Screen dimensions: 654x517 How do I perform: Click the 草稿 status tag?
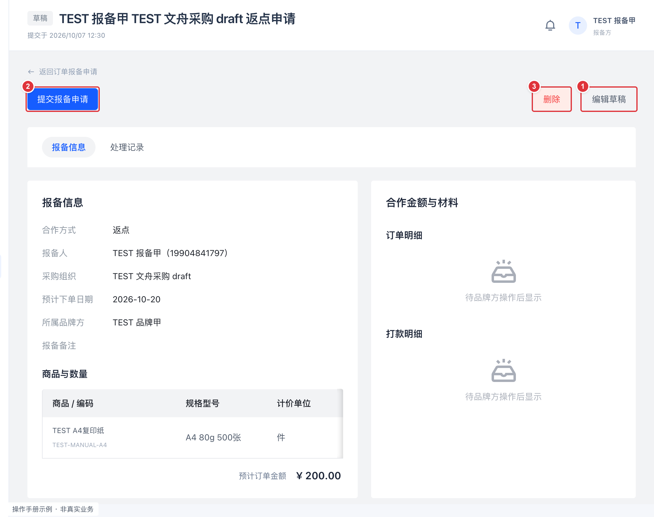point(40,18)
